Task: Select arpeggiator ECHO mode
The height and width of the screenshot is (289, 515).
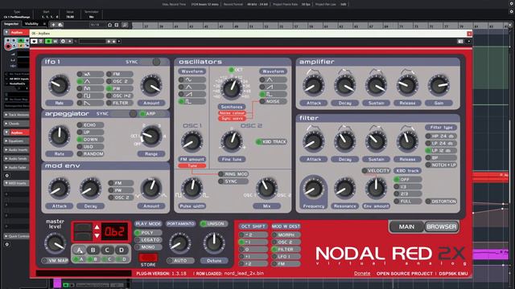Action: pos(90,125)
